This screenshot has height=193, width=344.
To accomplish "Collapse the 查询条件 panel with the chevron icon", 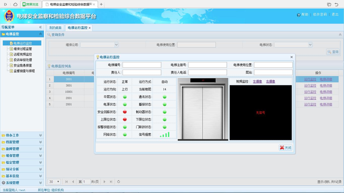I will pyautogui.click(x=340, y=35).
